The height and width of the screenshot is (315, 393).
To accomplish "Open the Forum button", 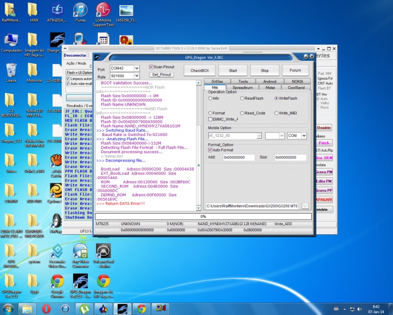I will click(x=295, y=70).
